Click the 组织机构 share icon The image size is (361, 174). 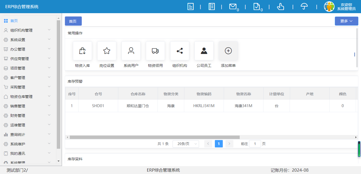coord(180,51)
